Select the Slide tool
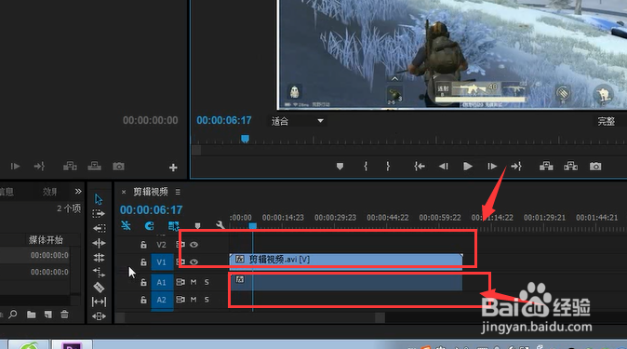 pos(99,316)
